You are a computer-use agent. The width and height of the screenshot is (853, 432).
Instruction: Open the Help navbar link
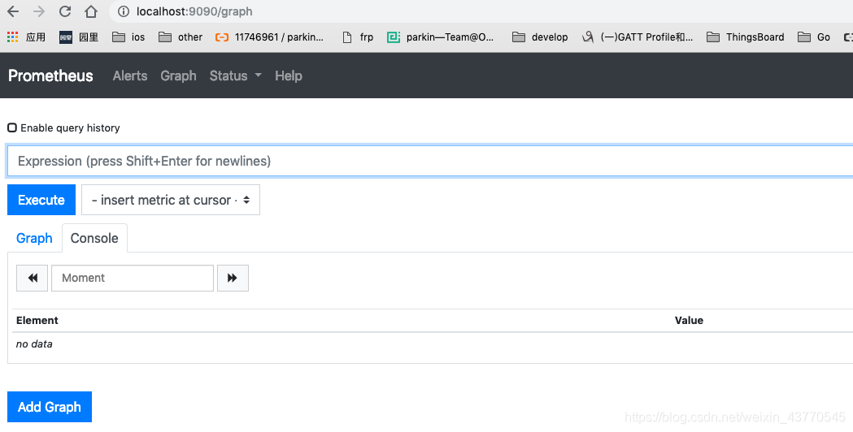pos(289,76)
